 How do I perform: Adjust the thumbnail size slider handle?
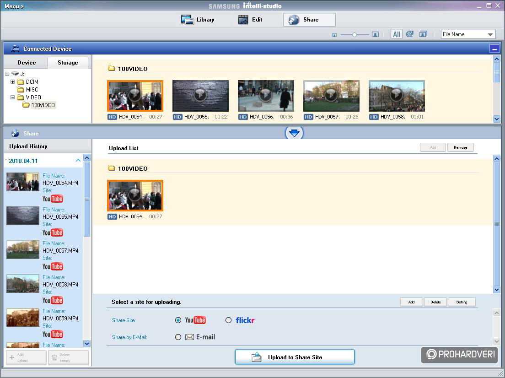coord(354,34)
